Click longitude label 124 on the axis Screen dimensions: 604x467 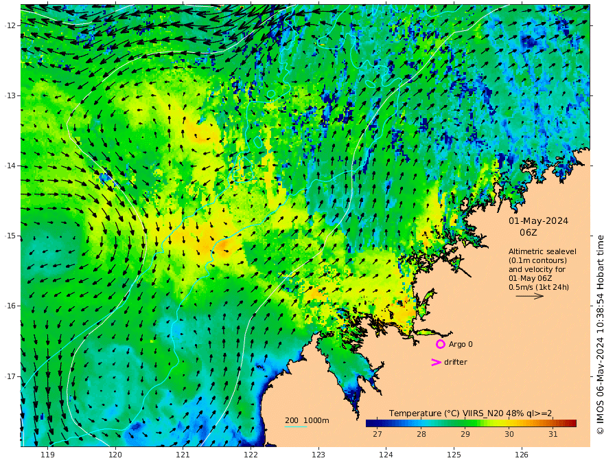386,455
